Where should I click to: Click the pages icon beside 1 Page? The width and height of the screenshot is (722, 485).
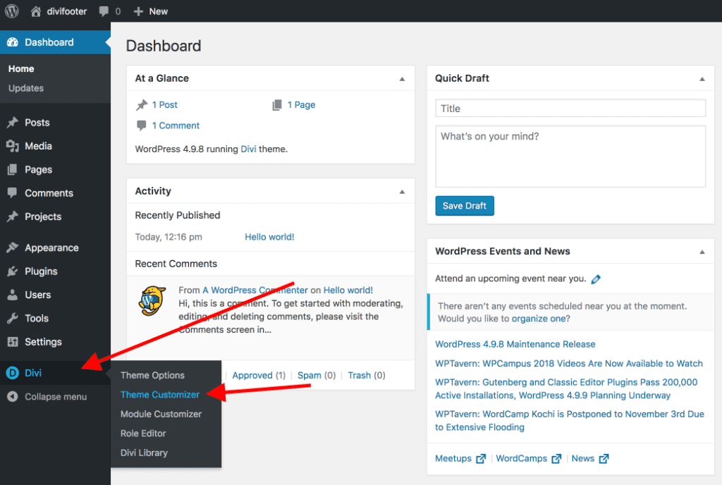coord(276,105)
